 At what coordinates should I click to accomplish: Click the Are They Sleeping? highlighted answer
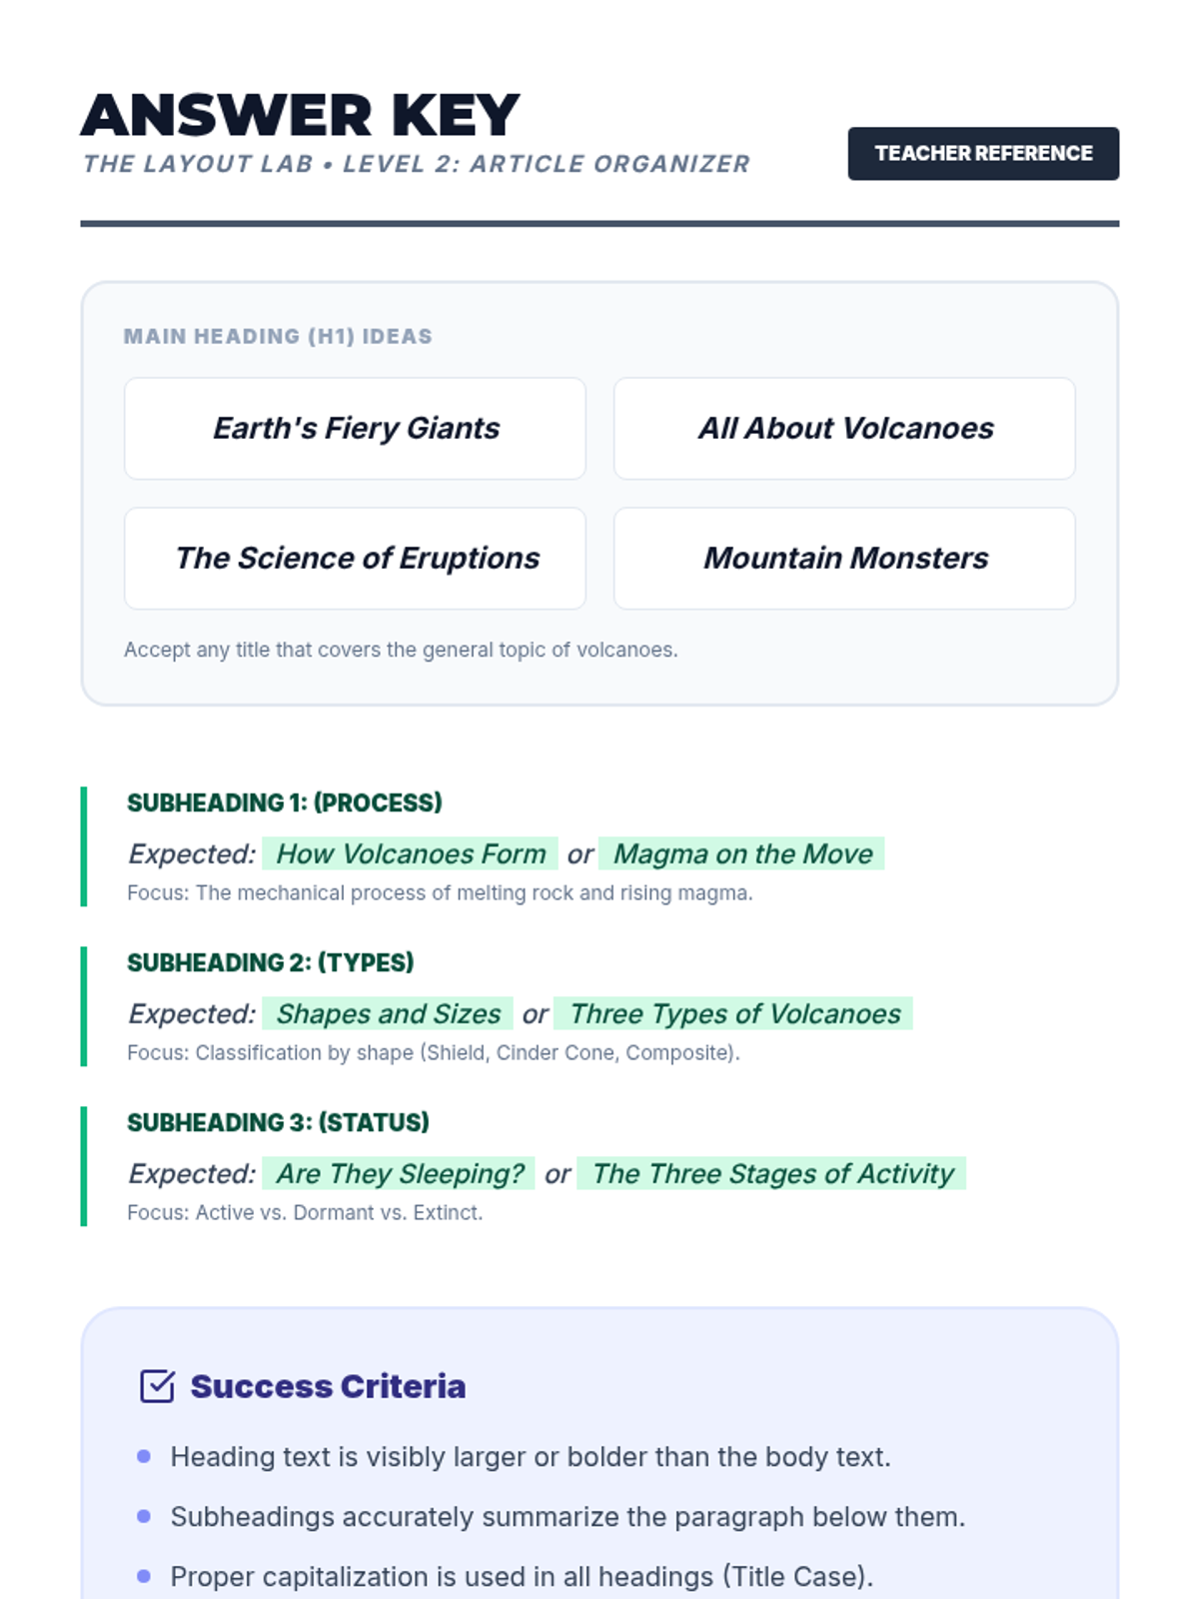pos(400,1173)
